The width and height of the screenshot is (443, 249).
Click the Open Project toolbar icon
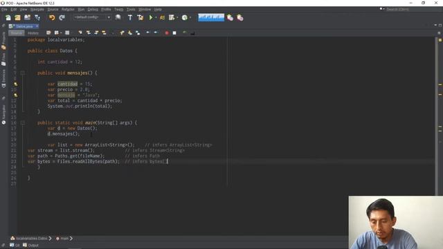(x=28, y=17)
